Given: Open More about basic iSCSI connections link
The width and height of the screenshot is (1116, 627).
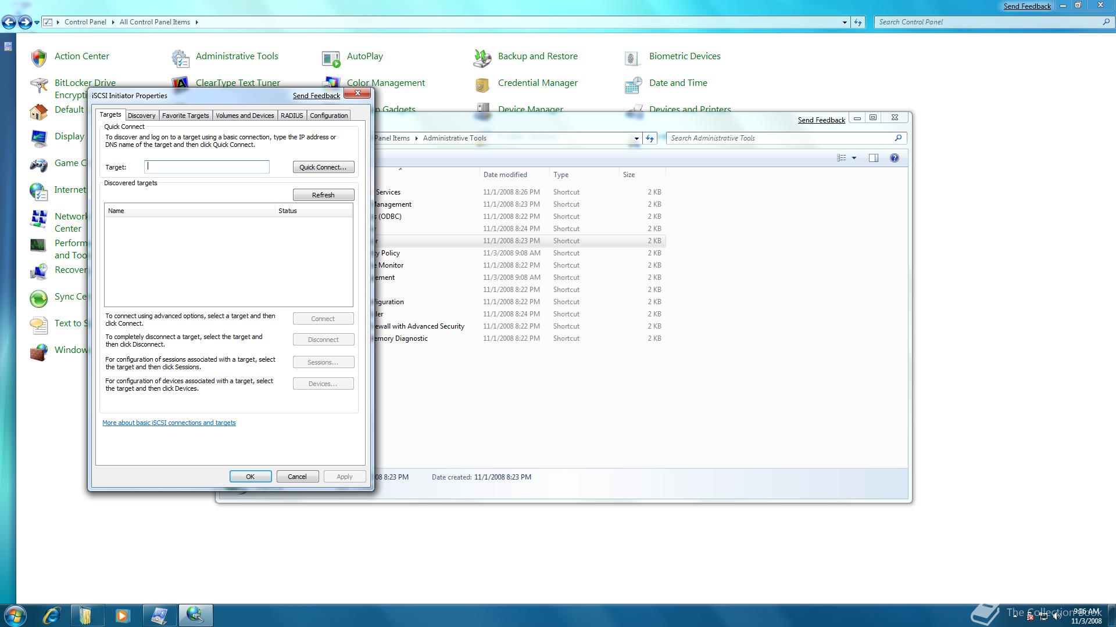Looking at the screenshot, I should coord(169,423).
